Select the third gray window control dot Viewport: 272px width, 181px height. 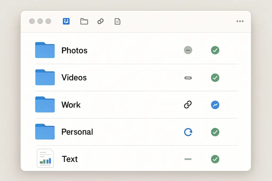click(48, 21)
